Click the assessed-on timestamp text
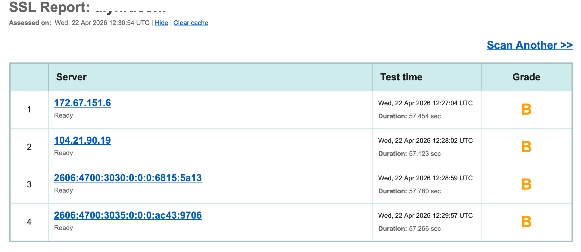This screenshot has height=252, width=581. pos(102,23)
